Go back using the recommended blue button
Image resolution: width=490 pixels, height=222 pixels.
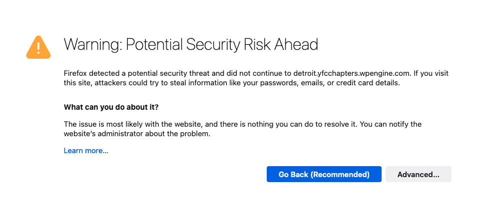[324, 174]
